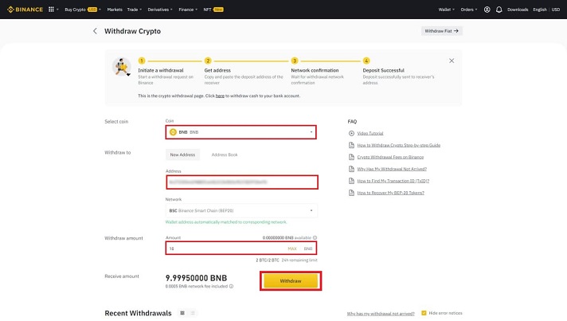Screen dimensions: 567x321
Task: Click the 9.99950000 BNB receive amount
Action: point(197,278)
